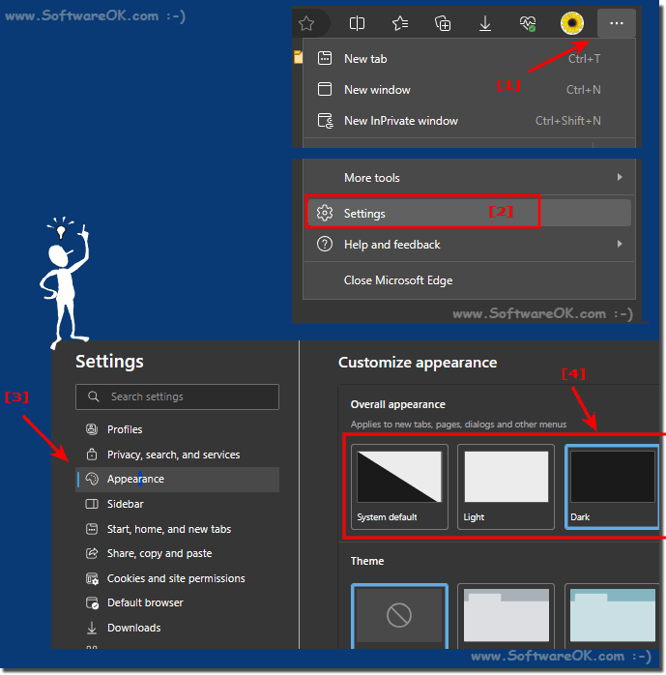This screenshot has height=675, width=666.
Task: Click the Default browser icon
Action: (92, 602)
